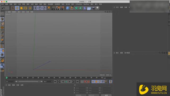The image size is (170, 96).
Task: Jump to end of animation
Action: (77, 82)
